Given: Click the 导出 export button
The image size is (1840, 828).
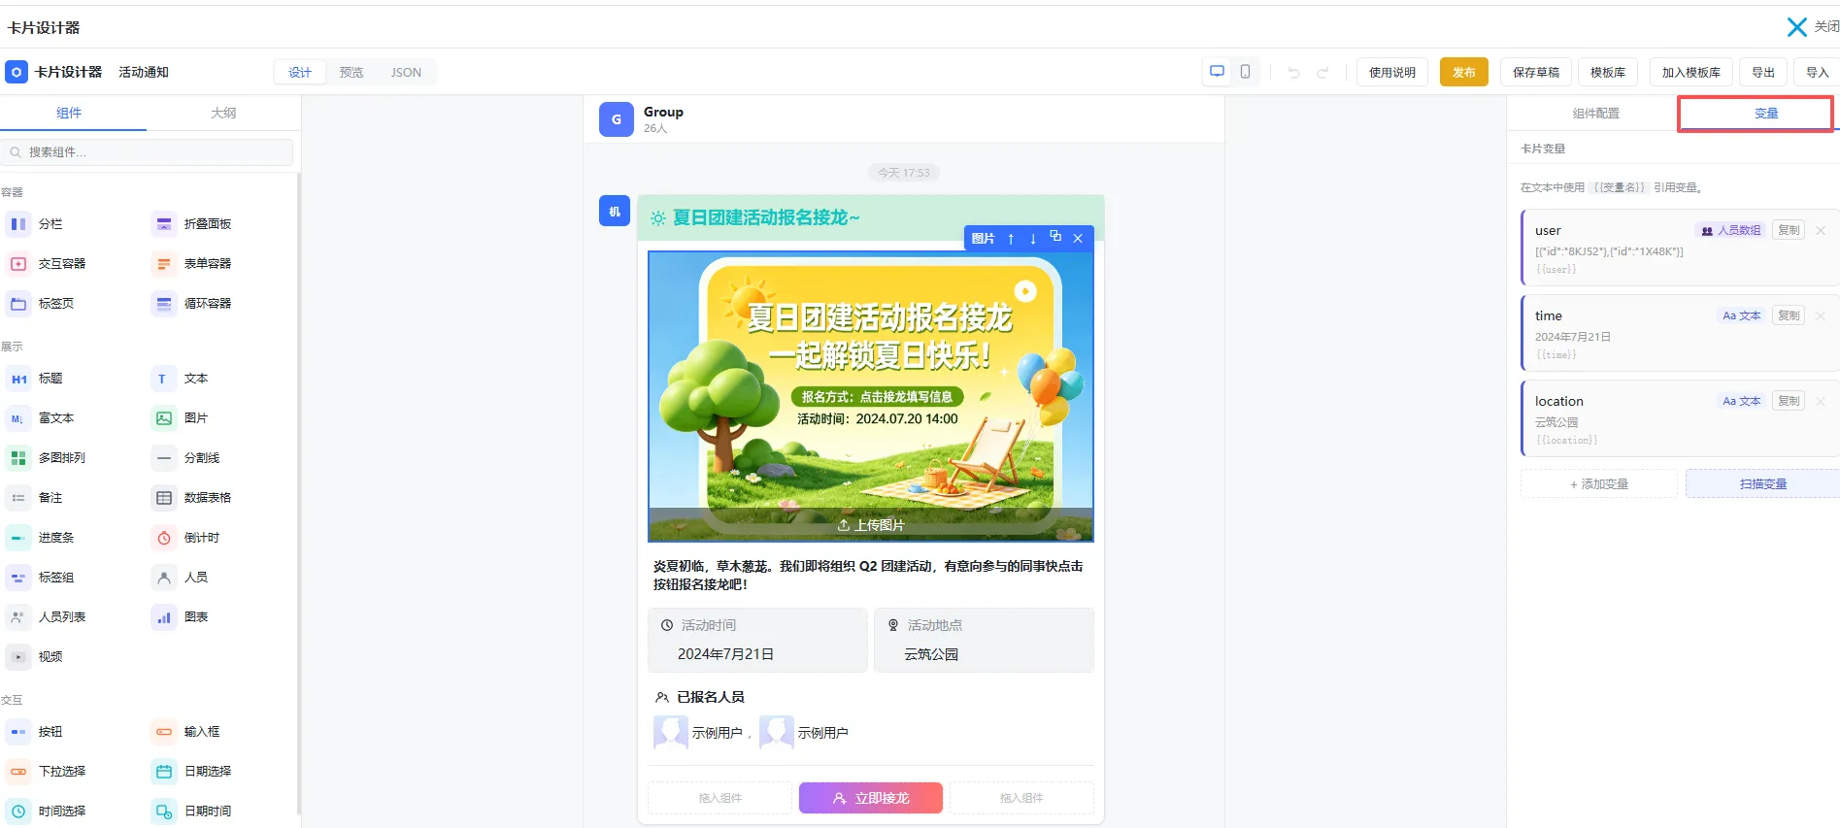Looking at the screenshot, I should coord(1763,73).
